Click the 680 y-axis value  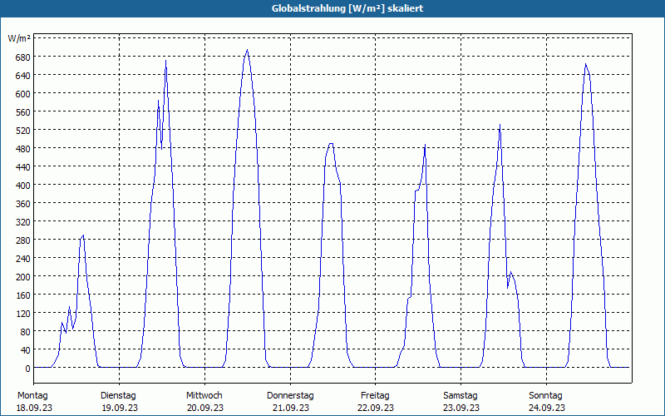click(x=23, y=57)
